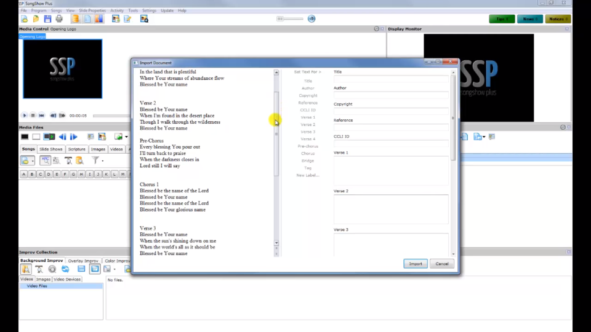Open the edit note pencil icon
The width and height of the screenshot is (591, 332).
127,19
